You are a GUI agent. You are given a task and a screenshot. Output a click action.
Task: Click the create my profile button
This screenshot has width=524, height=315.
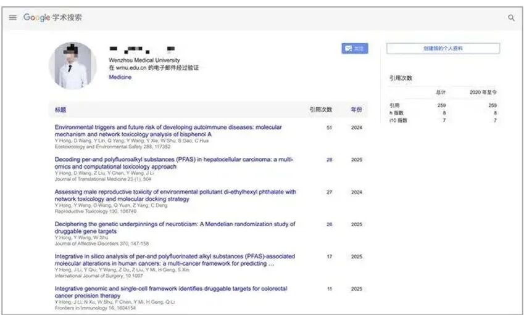tap(443, 48)
